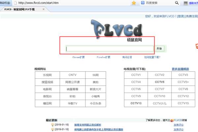This screenshot has height=132, width=198.
Task: Open the Firefox扩展 link
Action: pyautogui.click(x=103, y=57)
